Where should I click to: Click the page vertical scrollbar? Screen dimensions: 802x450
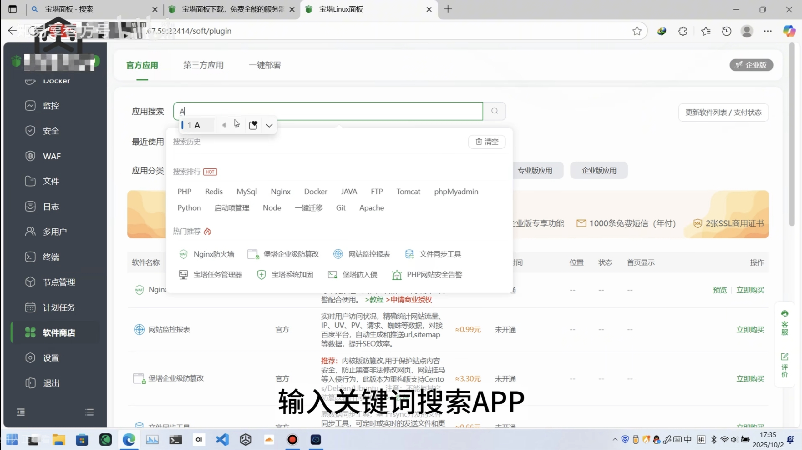792,134
